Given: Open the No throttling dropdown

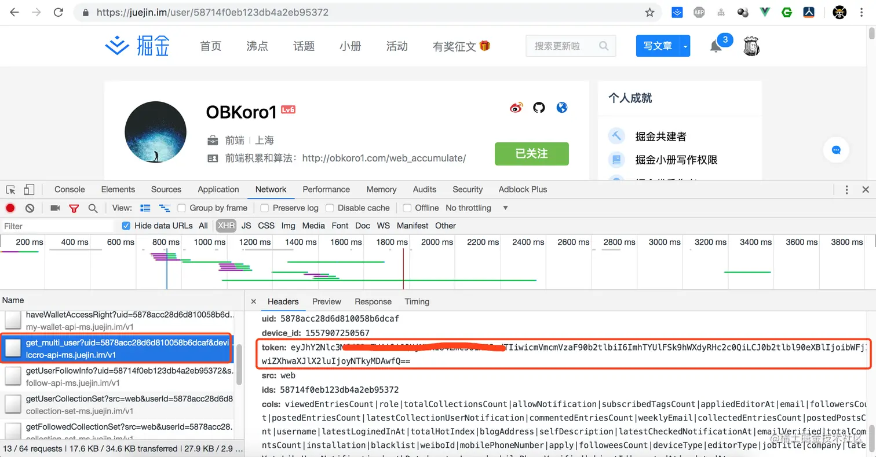Looking at the screenshot, I should pyautogui.click(x=476, y=208).
